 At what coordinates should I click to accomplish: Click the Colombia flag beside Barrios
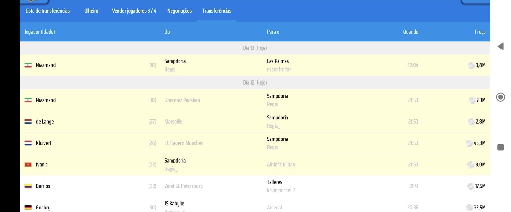tap(28, 186)
